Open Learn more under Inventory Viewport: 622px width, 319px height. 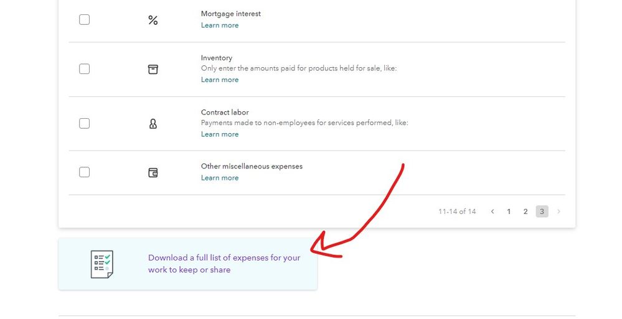[220, 80]
